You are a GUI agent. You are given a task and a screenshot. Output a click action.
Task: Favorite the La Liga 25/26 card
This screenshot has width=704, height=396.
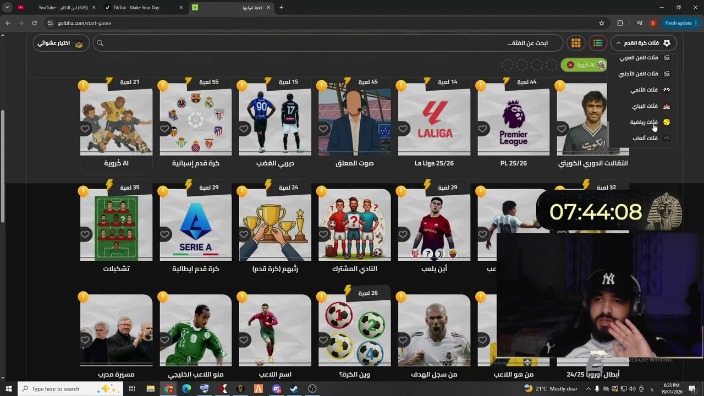click(403, 129)
